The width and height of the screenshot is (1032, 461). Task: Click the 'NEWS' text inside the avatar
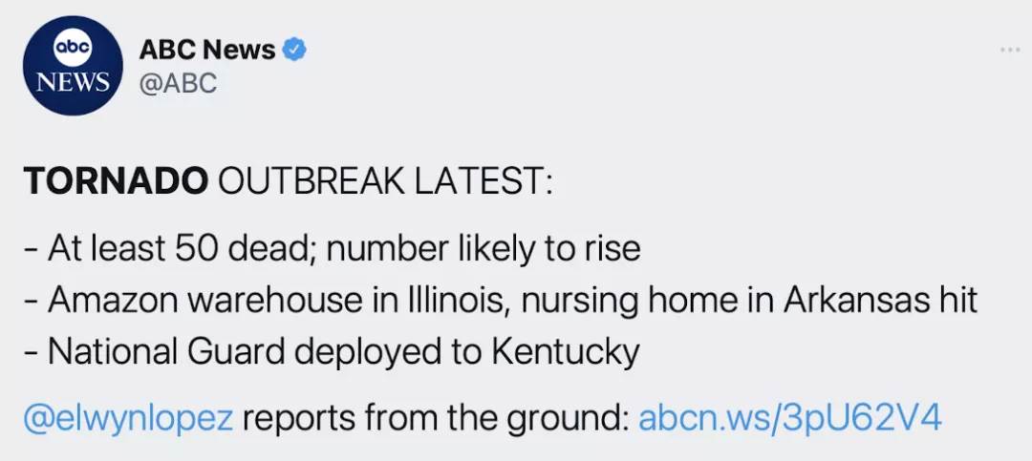click(x=73, y=81)
